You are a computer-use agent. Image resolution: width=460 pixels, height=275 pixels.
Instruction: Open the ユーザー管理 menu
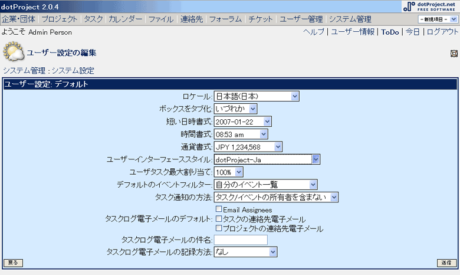(301, 19)
